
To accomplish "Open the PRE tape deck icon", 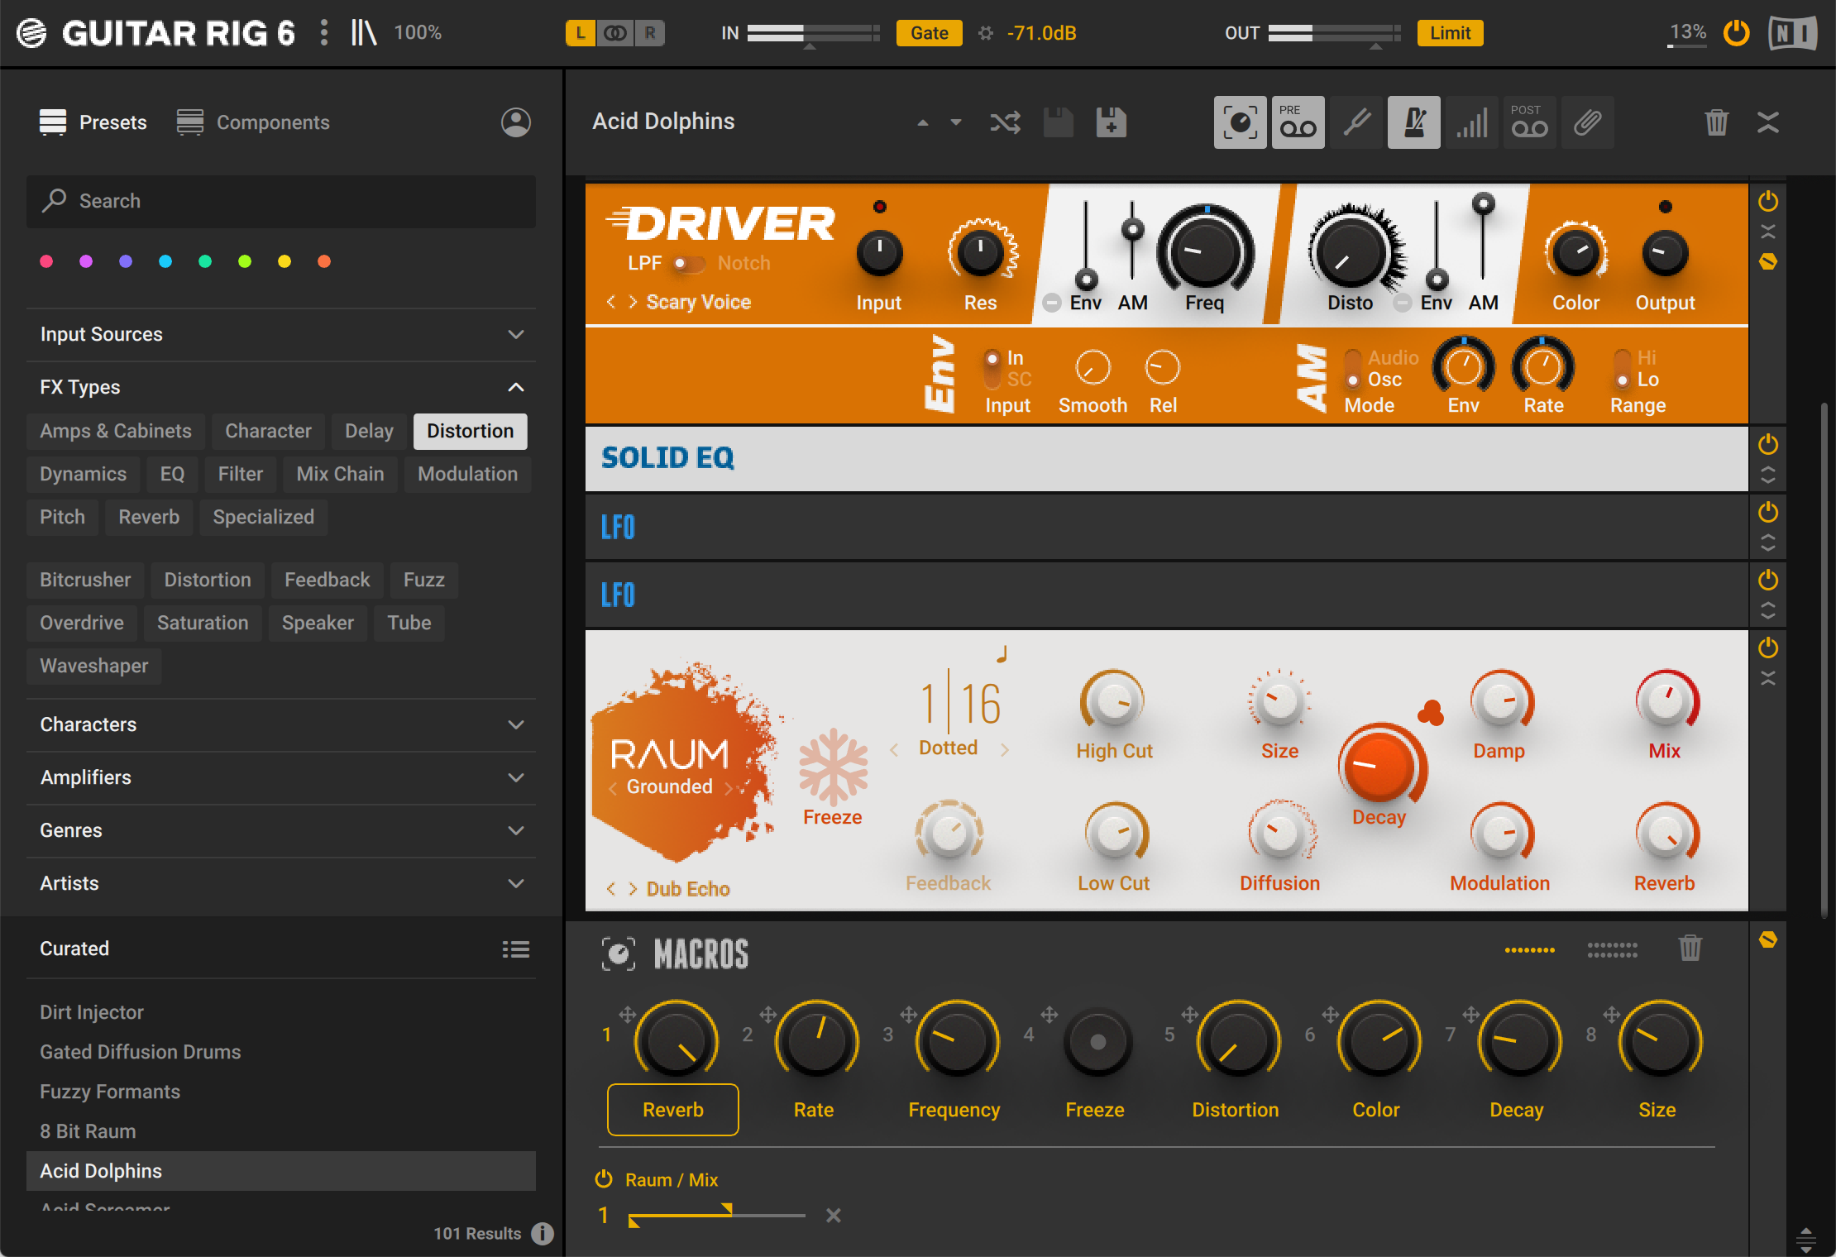I will (x=1298, y=122).
